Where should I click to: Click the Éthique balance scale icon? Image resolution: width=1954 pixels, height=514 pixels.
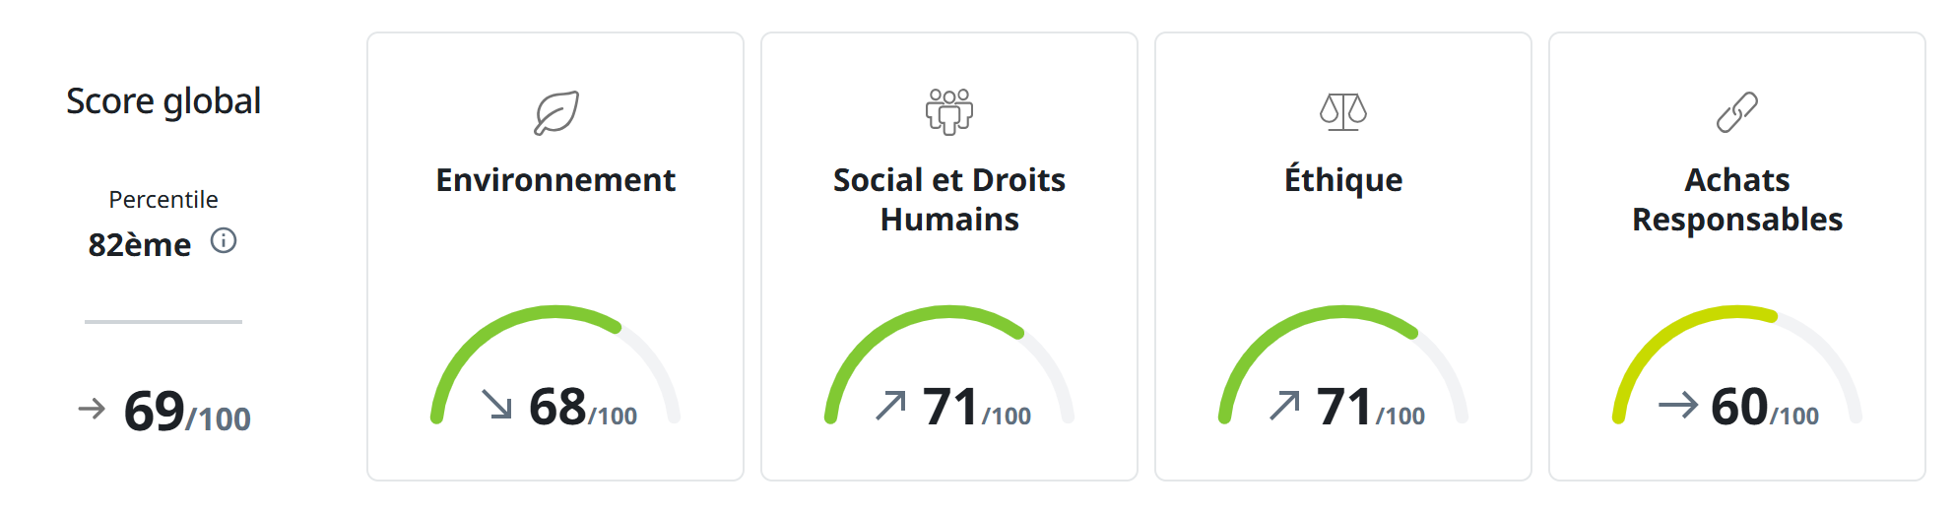click(1343, 112)
